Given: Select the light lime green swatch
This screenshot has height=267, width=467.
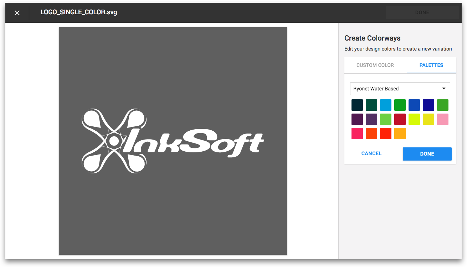Looking at the screenshot, I should click(386, 119).
